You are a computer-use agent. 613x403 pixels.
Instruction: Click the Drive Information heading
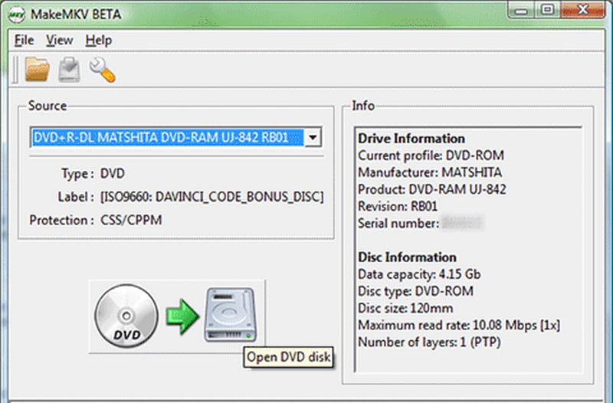[411, 139]
